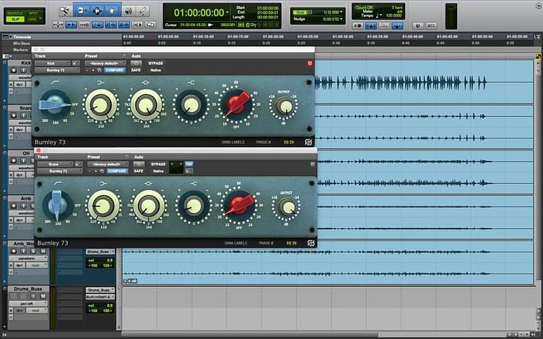Click the red target button on Kick plugin
The image size is (543, 339).
[x=310, y=63]
